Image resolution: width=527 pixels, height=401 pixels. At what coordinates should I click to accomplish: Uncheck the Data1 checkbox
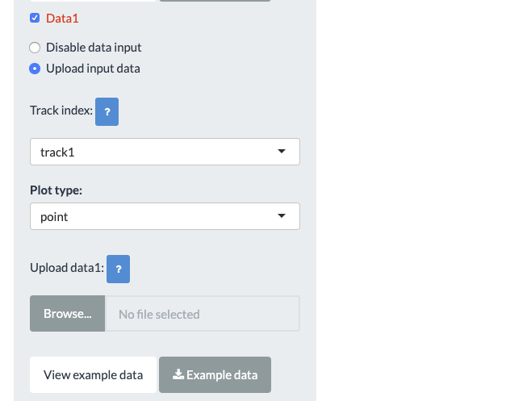click(x=35, y=18)
